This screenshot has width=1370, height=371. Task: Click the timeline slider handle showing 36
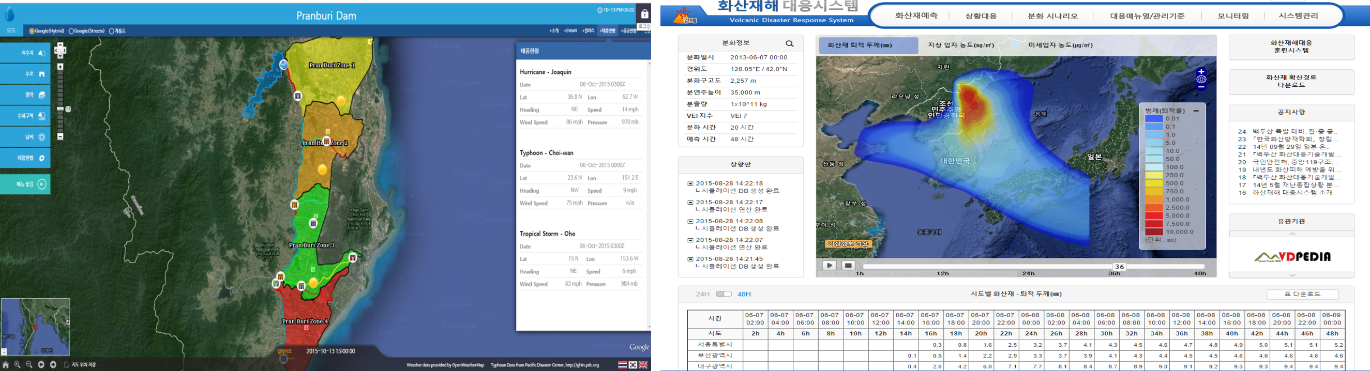1120,266
